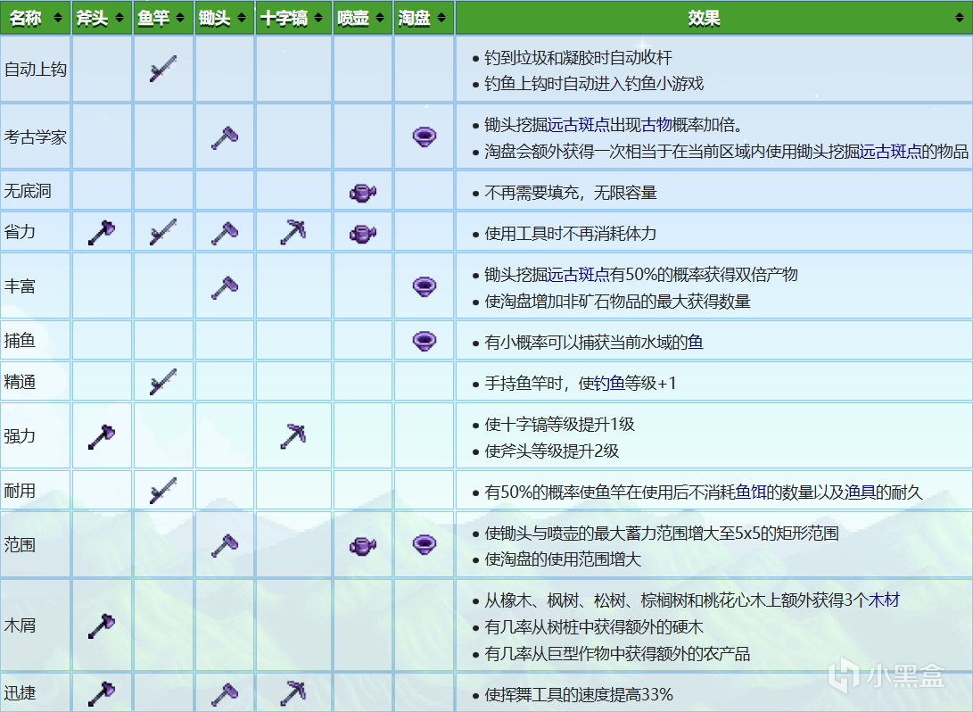Click text 有几率从树桩中获得额外的硬木
The width and height of the screenshot is (973, 712).
pos(594,627)
